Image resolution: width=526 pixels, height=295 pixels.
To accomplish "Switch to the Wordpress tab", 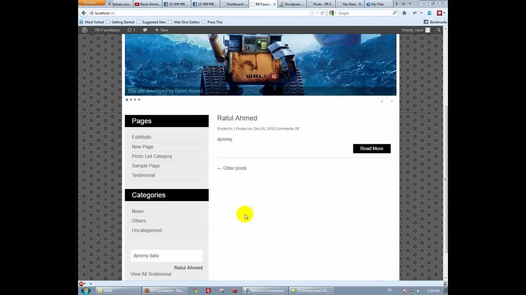I will tap(292, 4).
